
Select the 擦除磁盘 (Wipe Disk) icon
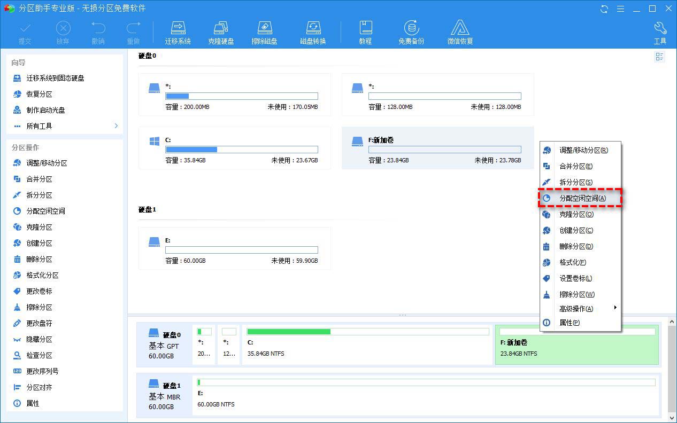pyautogui.click(x=264, y=31)
